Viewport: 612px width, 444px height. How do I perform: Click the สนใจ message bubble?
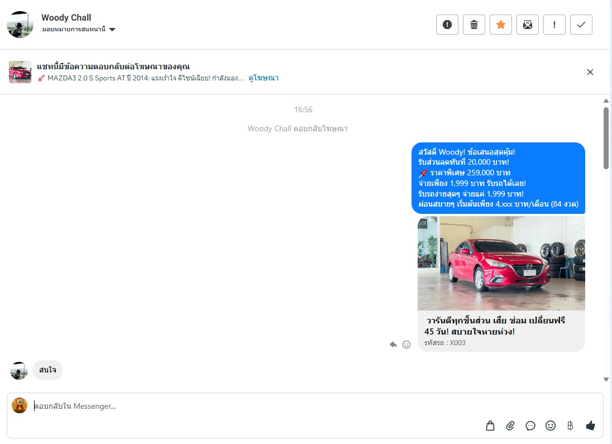click(x=47, y=370)
